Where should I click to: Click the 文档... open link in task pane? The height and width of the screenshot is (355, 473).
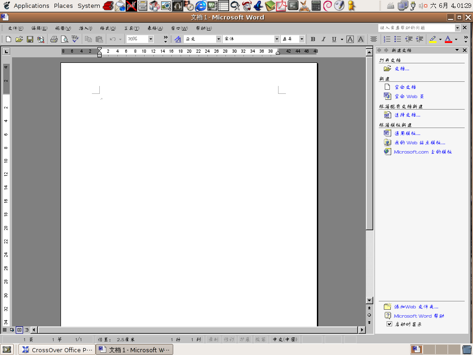pos(402,69)
